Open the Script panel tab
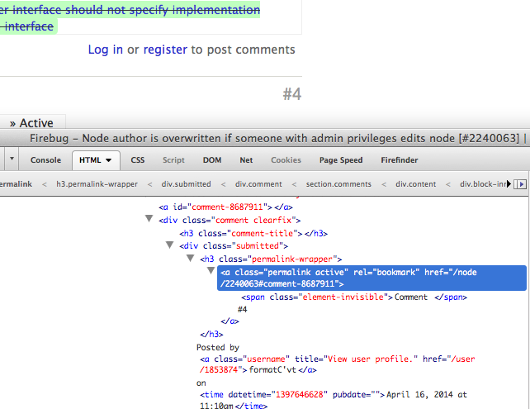This screenshot has height=409, width=530. [173, 160]
